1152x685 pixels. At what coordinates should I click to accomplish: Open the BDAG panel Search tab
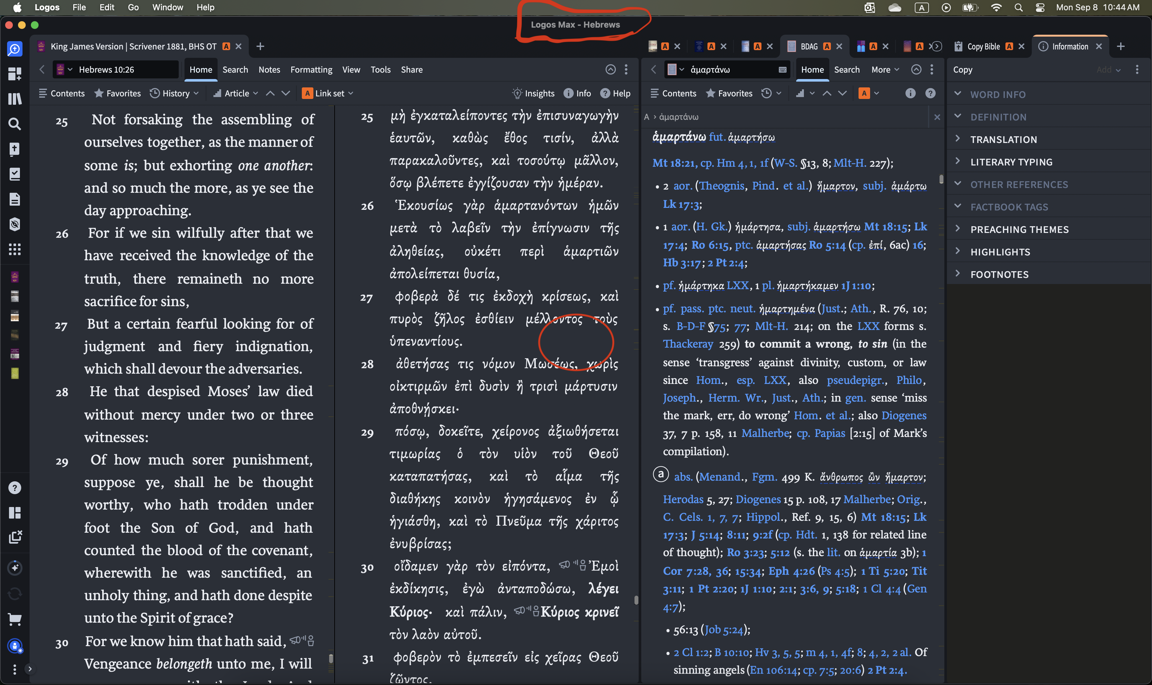click(847, 70)
